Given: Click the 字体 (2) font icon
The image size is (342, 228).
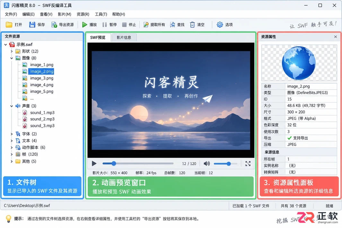Looking at the screenshot, I should (18, 134).
